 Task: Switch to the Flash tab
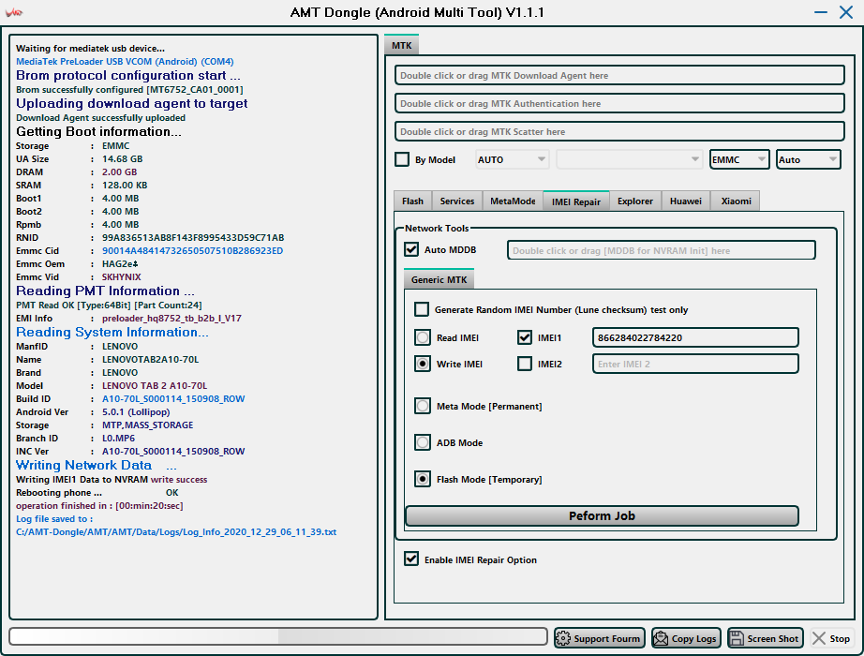[x=412, y=201]
